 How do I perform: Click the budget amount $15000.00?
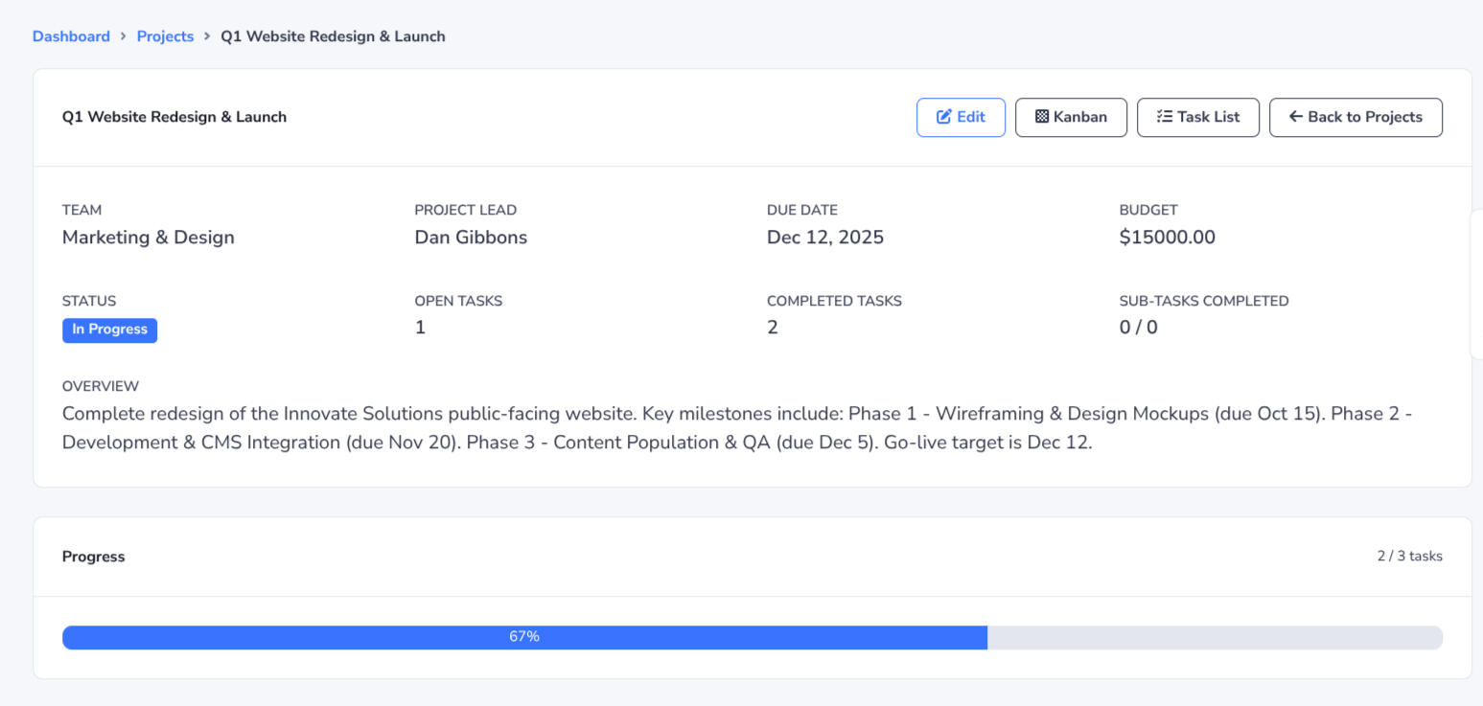point(1167,238)
